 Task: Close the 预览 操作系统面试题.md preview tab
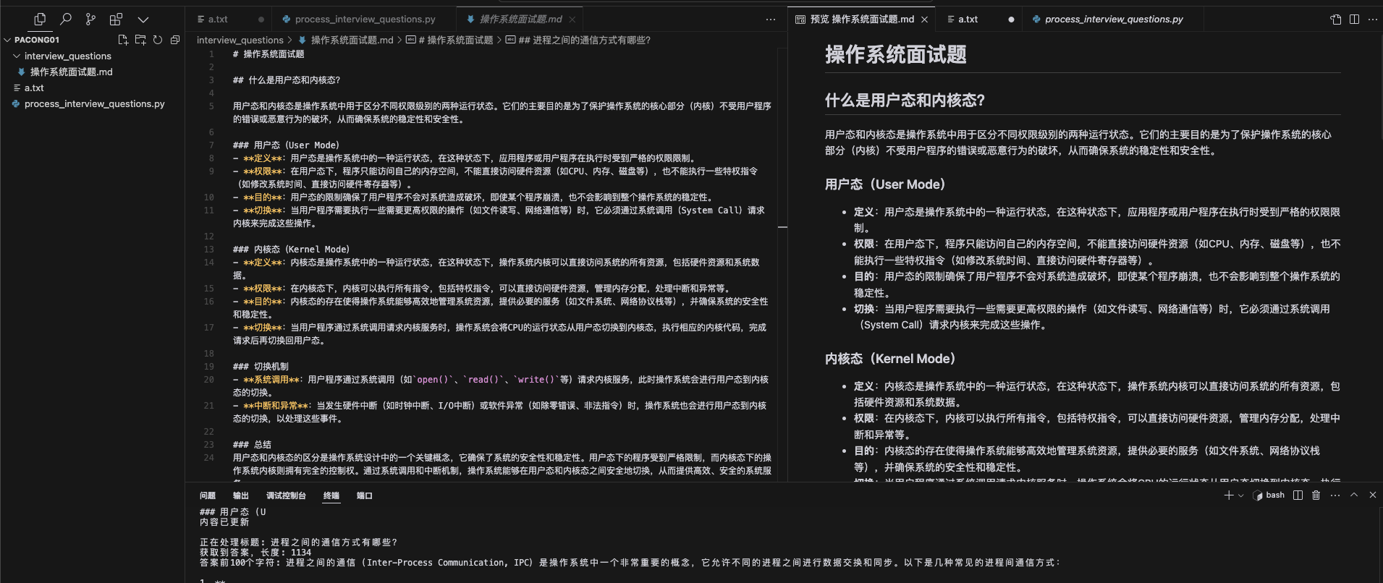(924, 20)
